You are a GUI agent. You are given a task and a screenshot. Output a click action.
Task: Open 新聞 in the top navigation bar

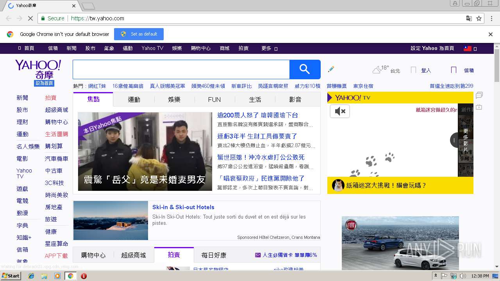point(71,48)
